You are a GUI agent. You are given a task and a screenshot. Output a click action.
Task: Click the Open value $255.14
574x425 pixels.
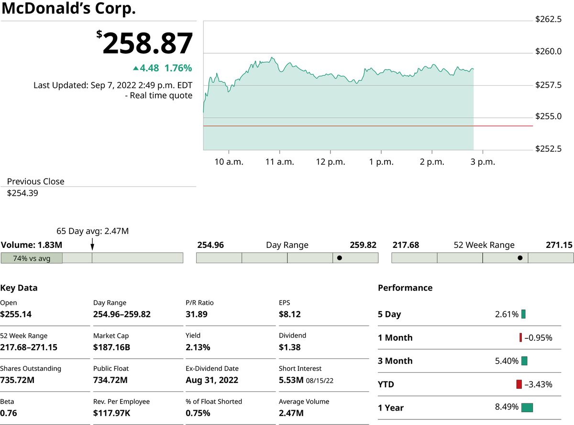coord(15,314)
